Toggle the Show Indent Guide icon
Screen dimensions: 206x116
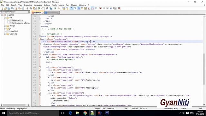coord(79,8)
